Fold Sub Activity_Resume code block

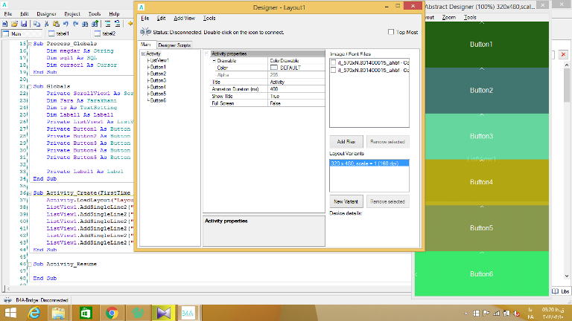tap(30, 265)
